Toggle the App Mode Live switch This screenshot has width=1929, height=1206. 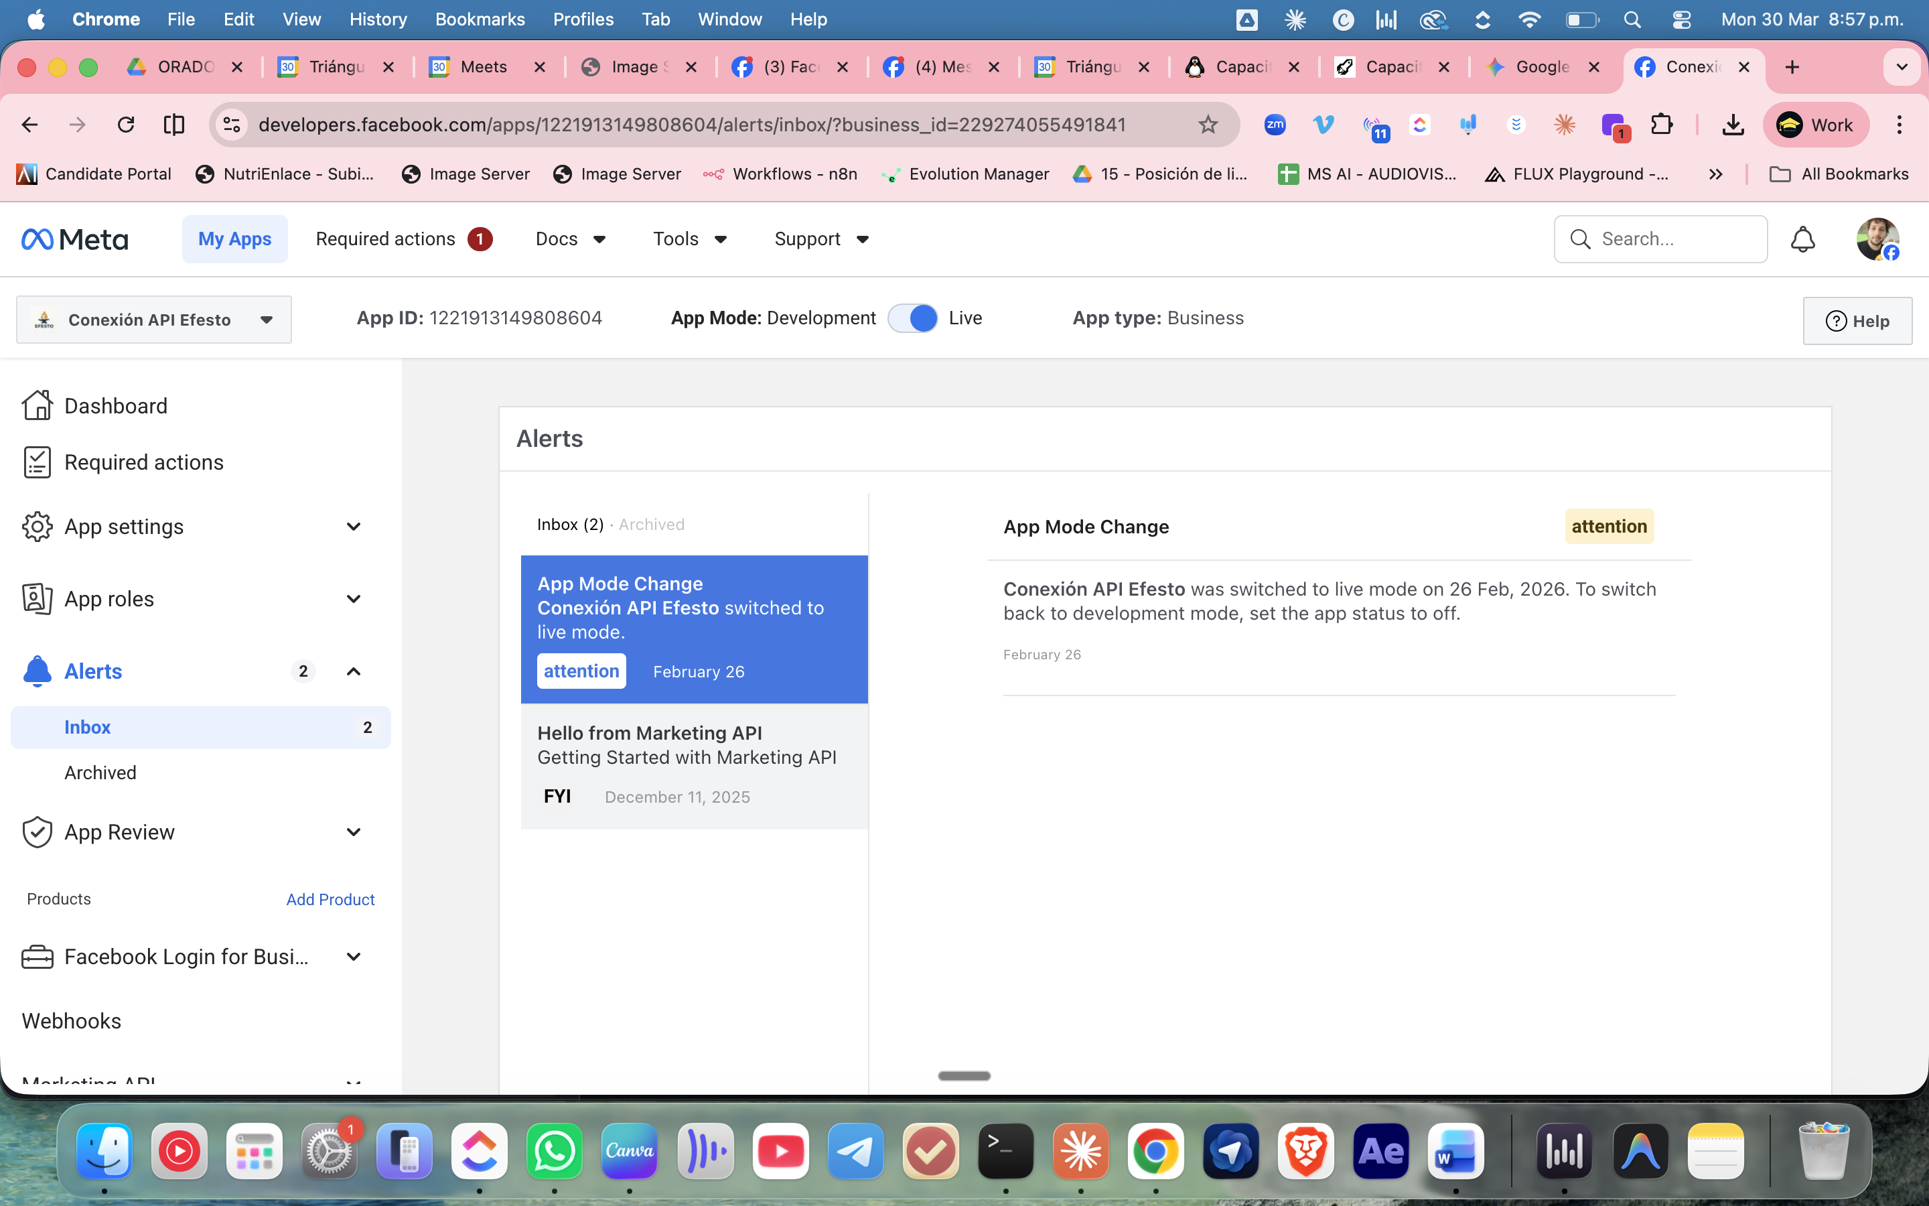click(x=913, y=318)
